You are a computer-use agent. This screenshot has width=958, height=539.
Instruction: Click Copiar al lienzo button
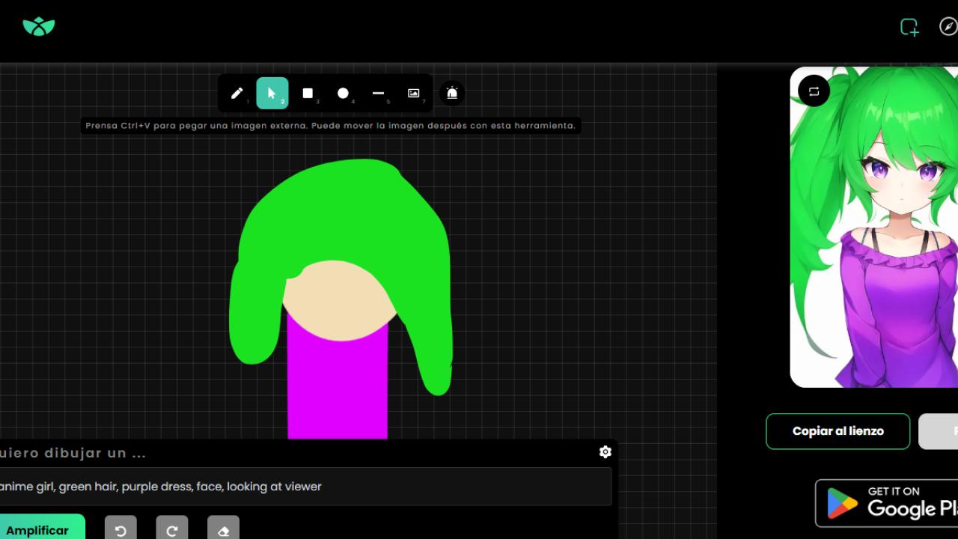838,431
